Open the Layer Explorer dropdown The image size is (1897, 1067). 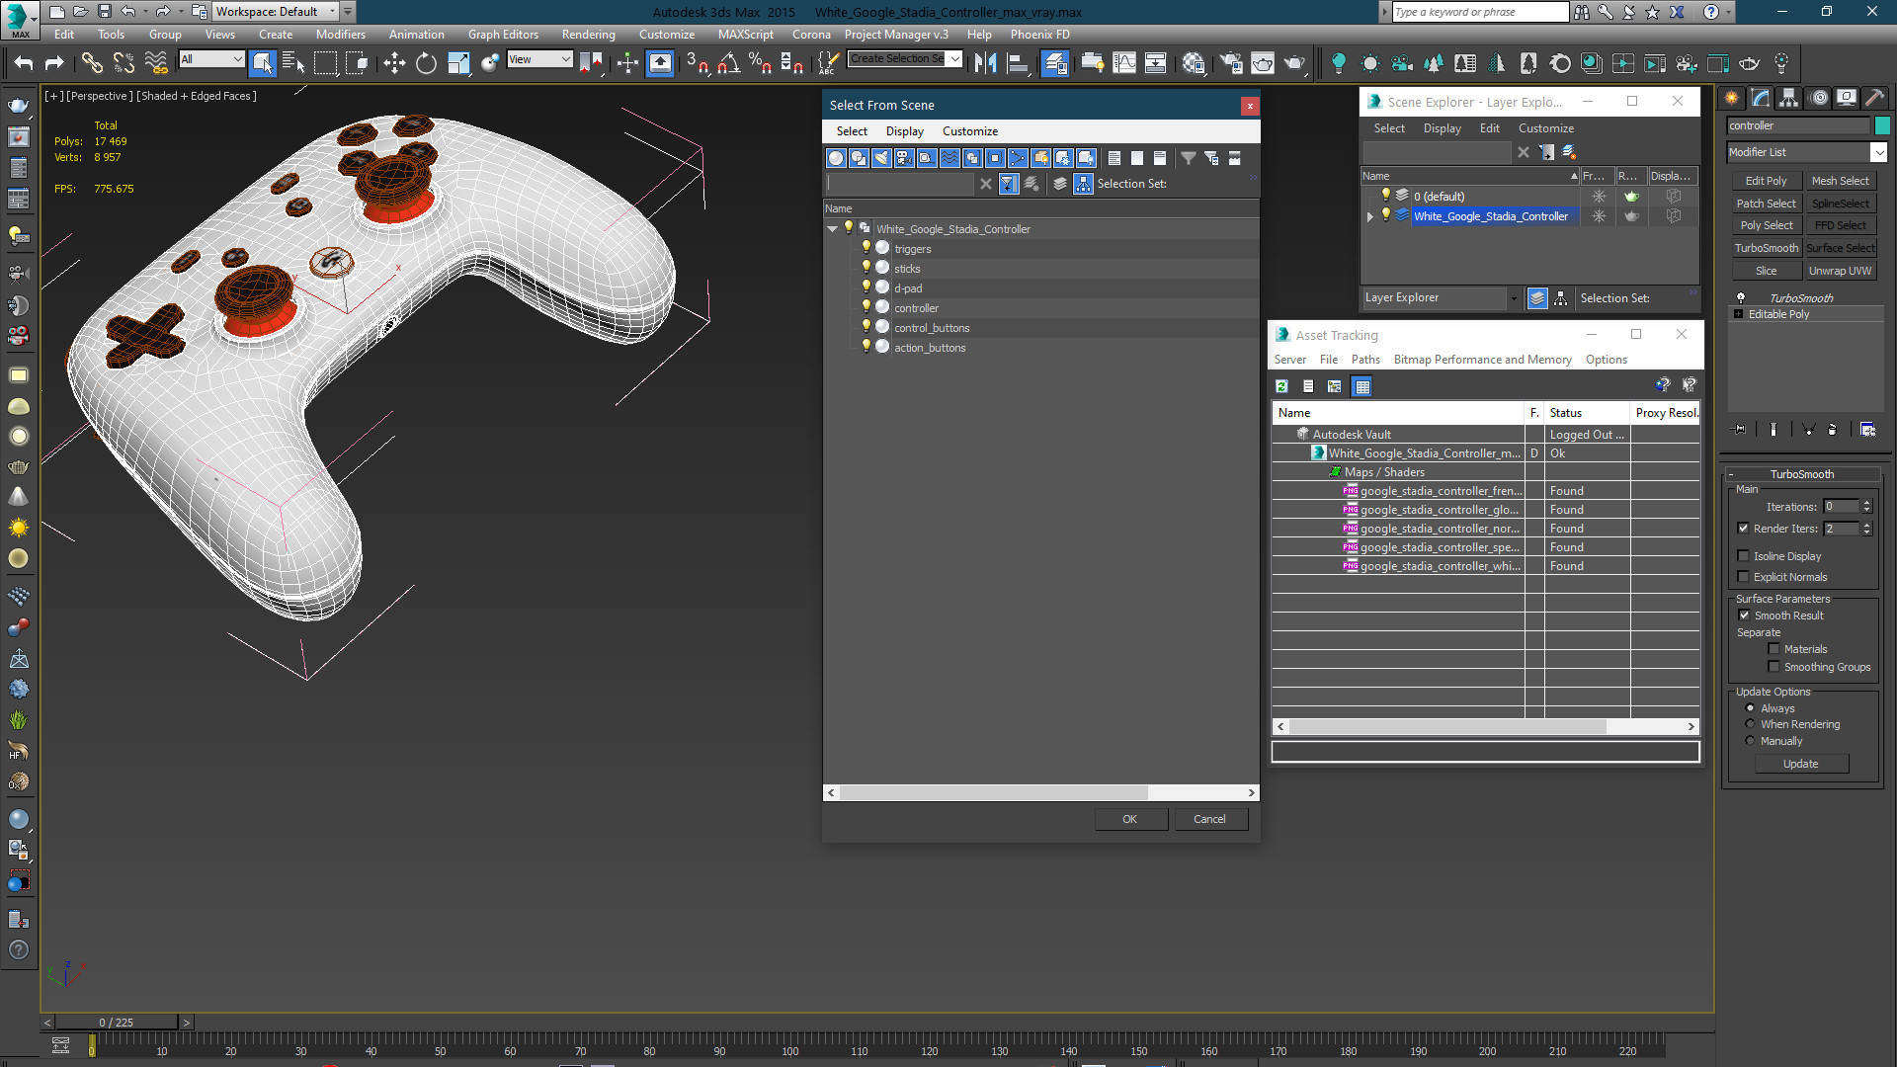click(x=1513, y=297)
